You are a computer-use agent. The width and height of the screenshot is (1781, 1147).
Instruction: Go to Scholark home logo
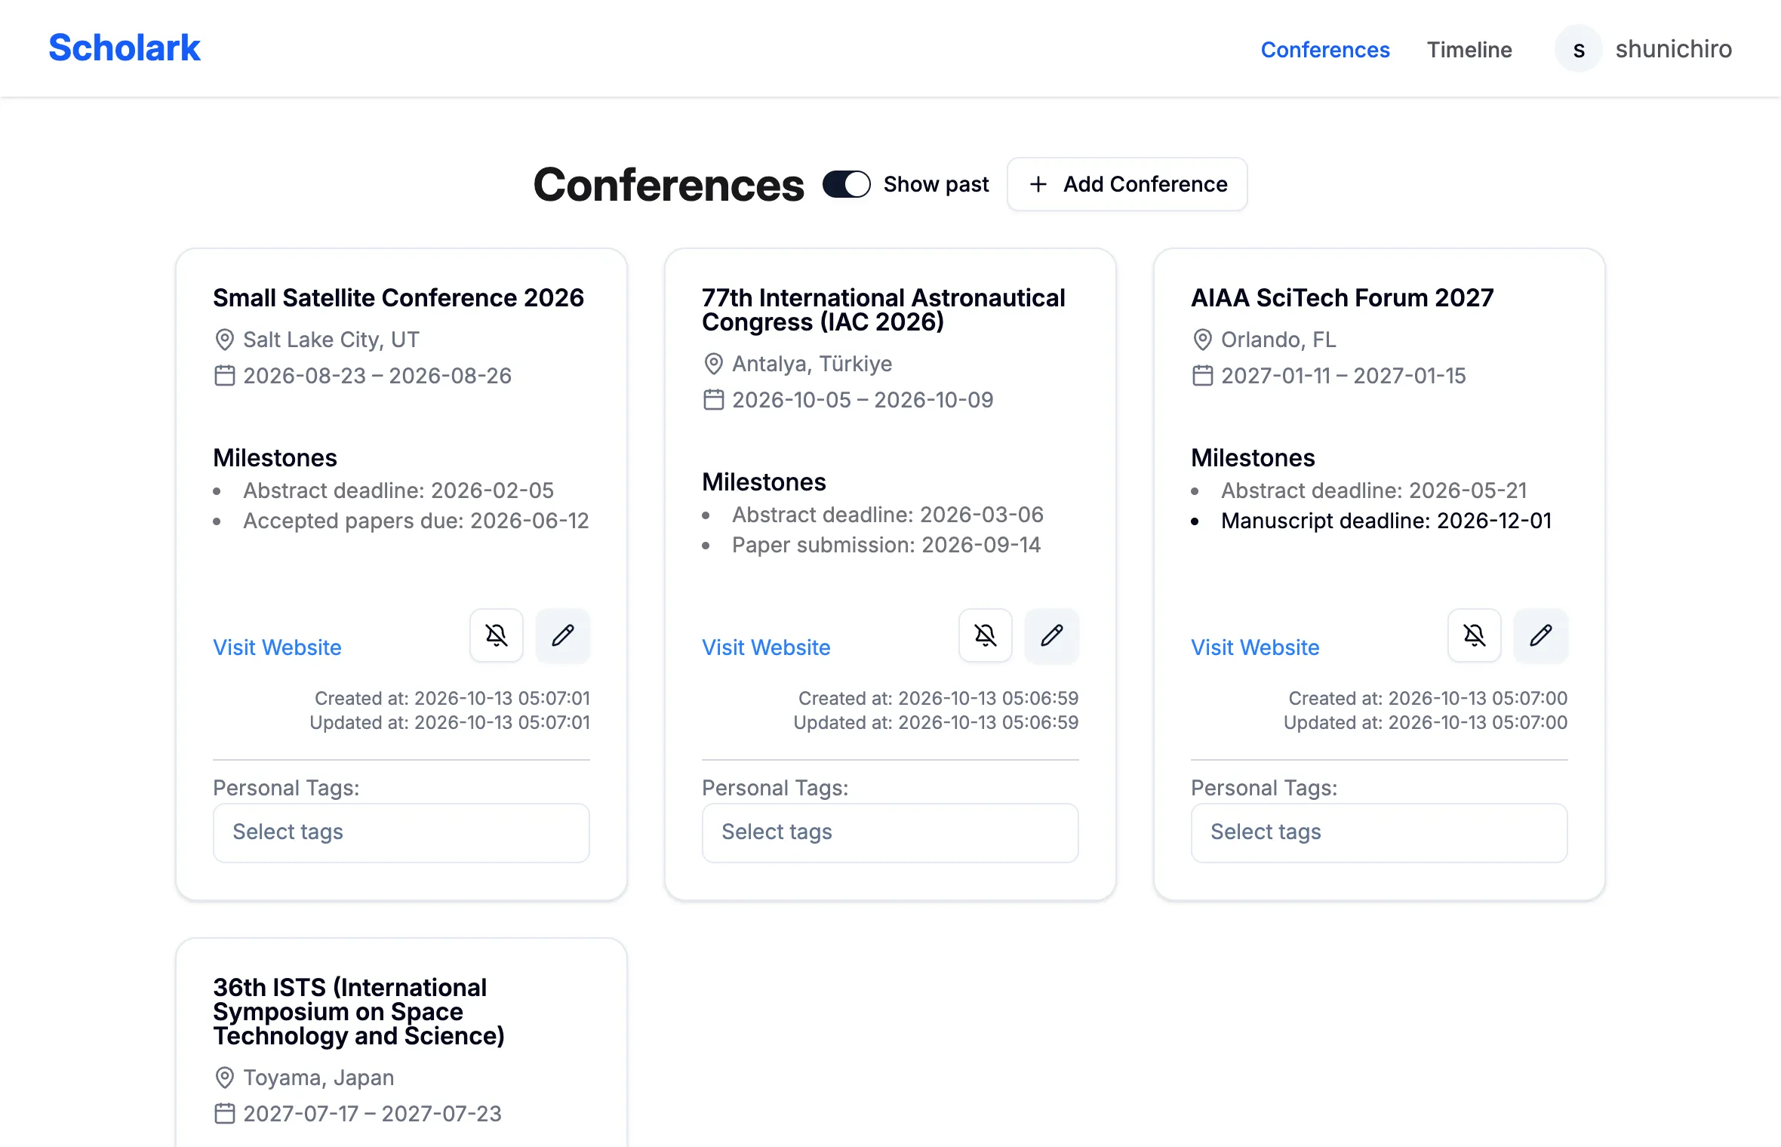click(125, 48)
